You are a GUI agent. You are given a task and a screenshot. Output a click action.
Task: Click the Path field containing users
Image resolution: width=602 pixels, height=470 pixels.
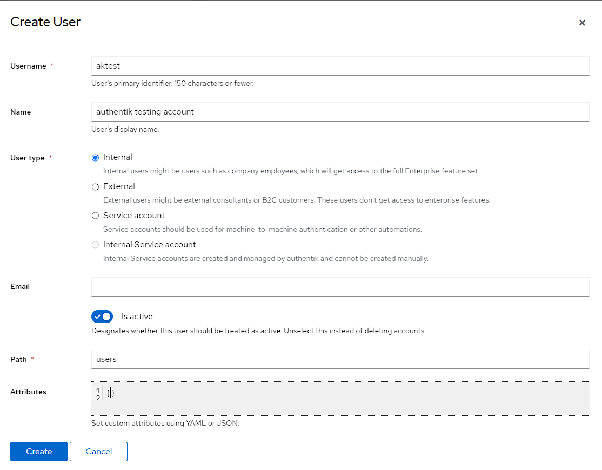coord(340,359)
